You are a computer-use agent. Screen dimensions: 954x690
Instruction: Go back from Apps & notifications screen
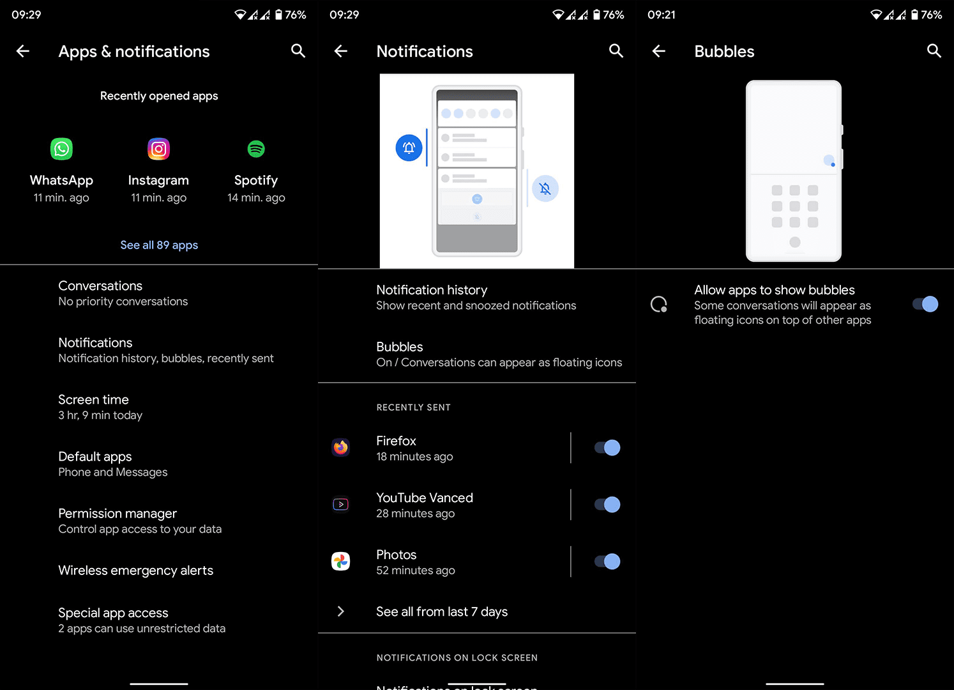(23, 51)
